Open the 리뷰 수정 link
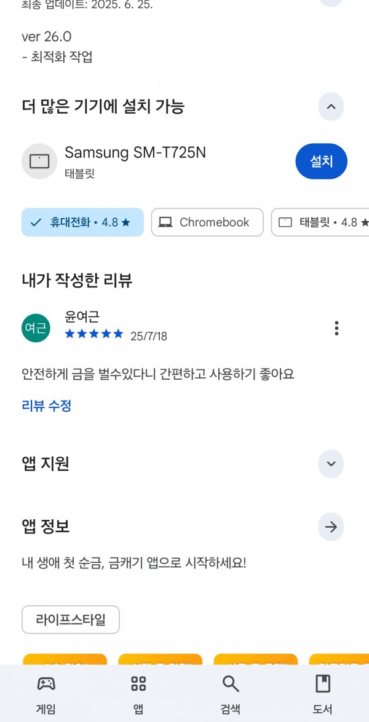Viewport: 369px width, 722px height. [47, 406]
